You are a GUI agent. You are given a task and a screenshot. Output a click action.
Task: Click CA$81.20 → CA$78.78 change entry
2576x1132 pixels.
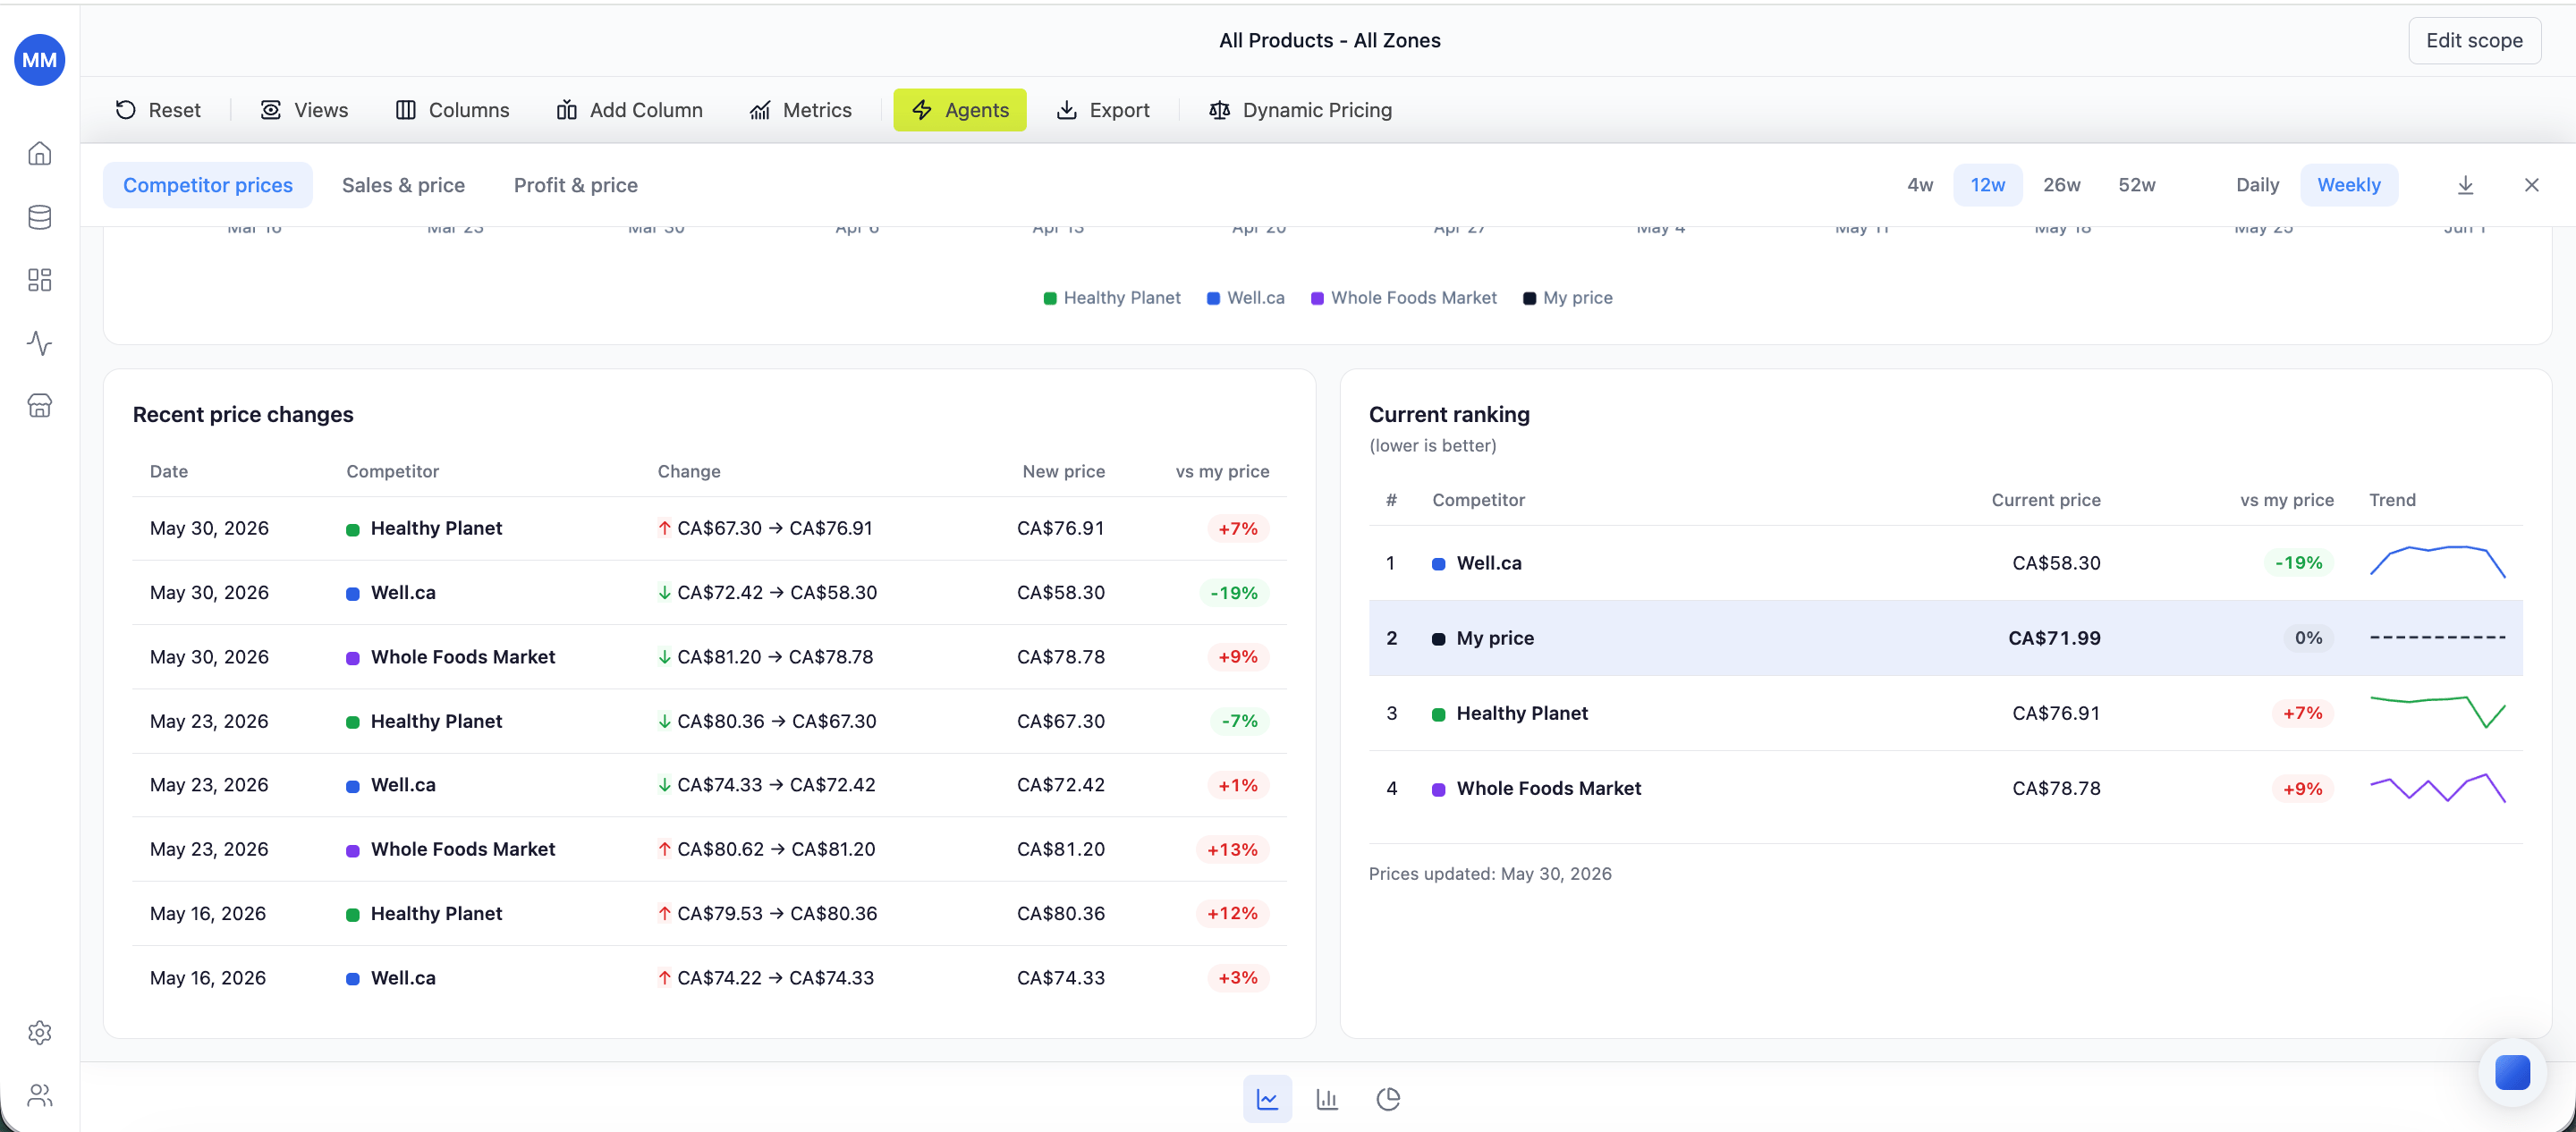[x=765, y=657]
